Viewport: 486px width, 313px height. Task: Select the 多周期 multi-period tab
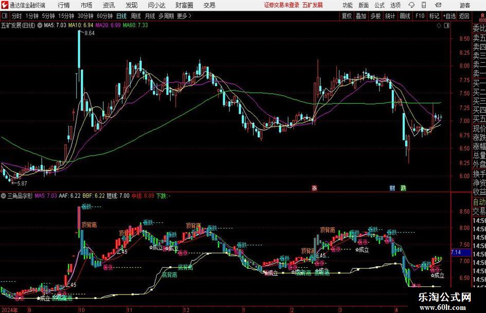click(166, 16)
